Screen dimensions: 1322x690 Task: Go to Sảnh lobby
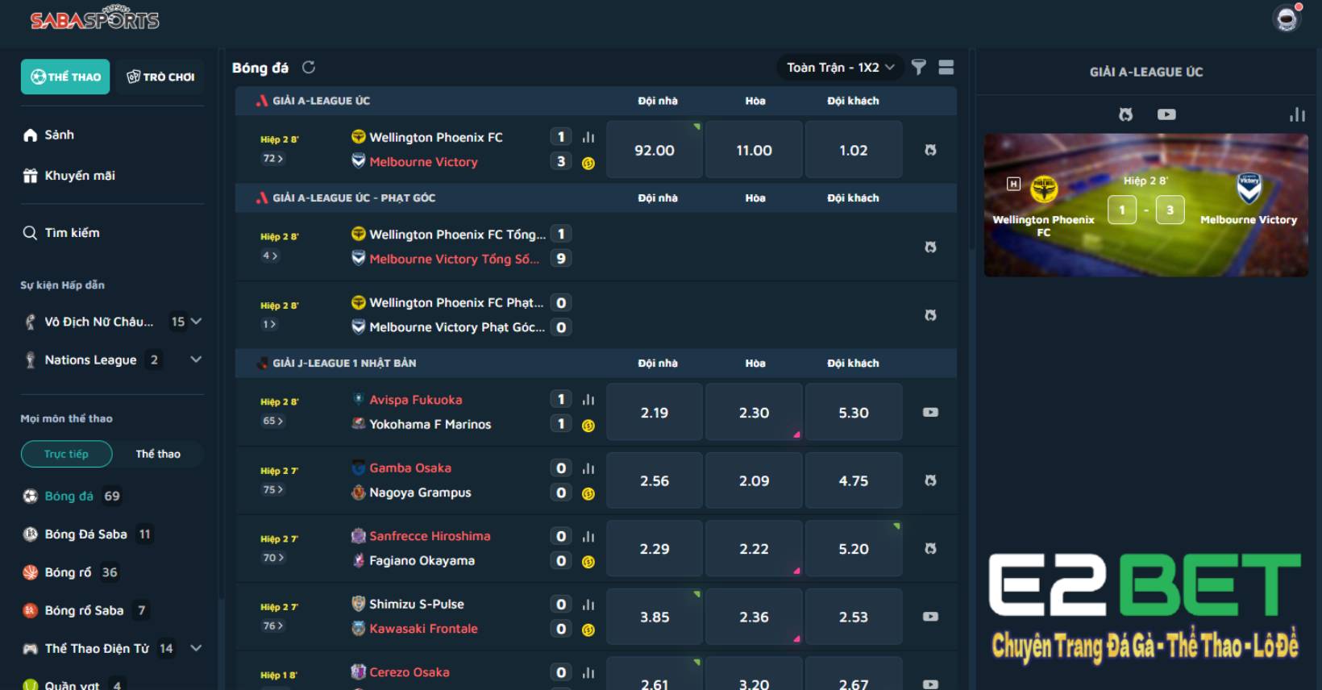[48, 135]
